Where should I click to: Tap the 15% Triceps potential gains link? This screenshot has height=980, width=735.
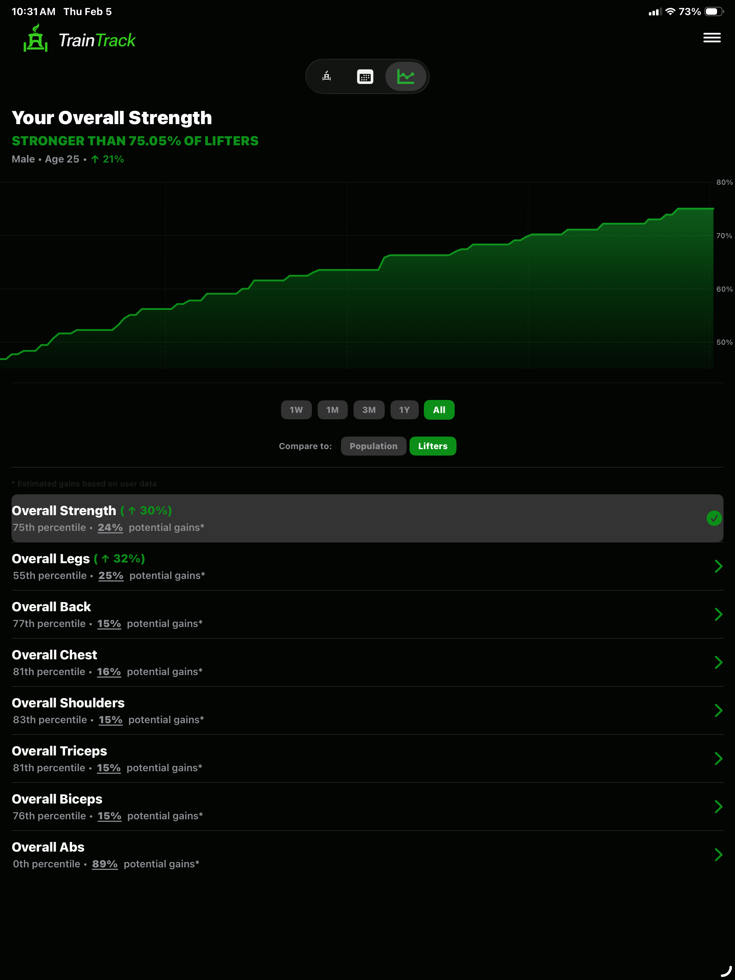(109, 768)
